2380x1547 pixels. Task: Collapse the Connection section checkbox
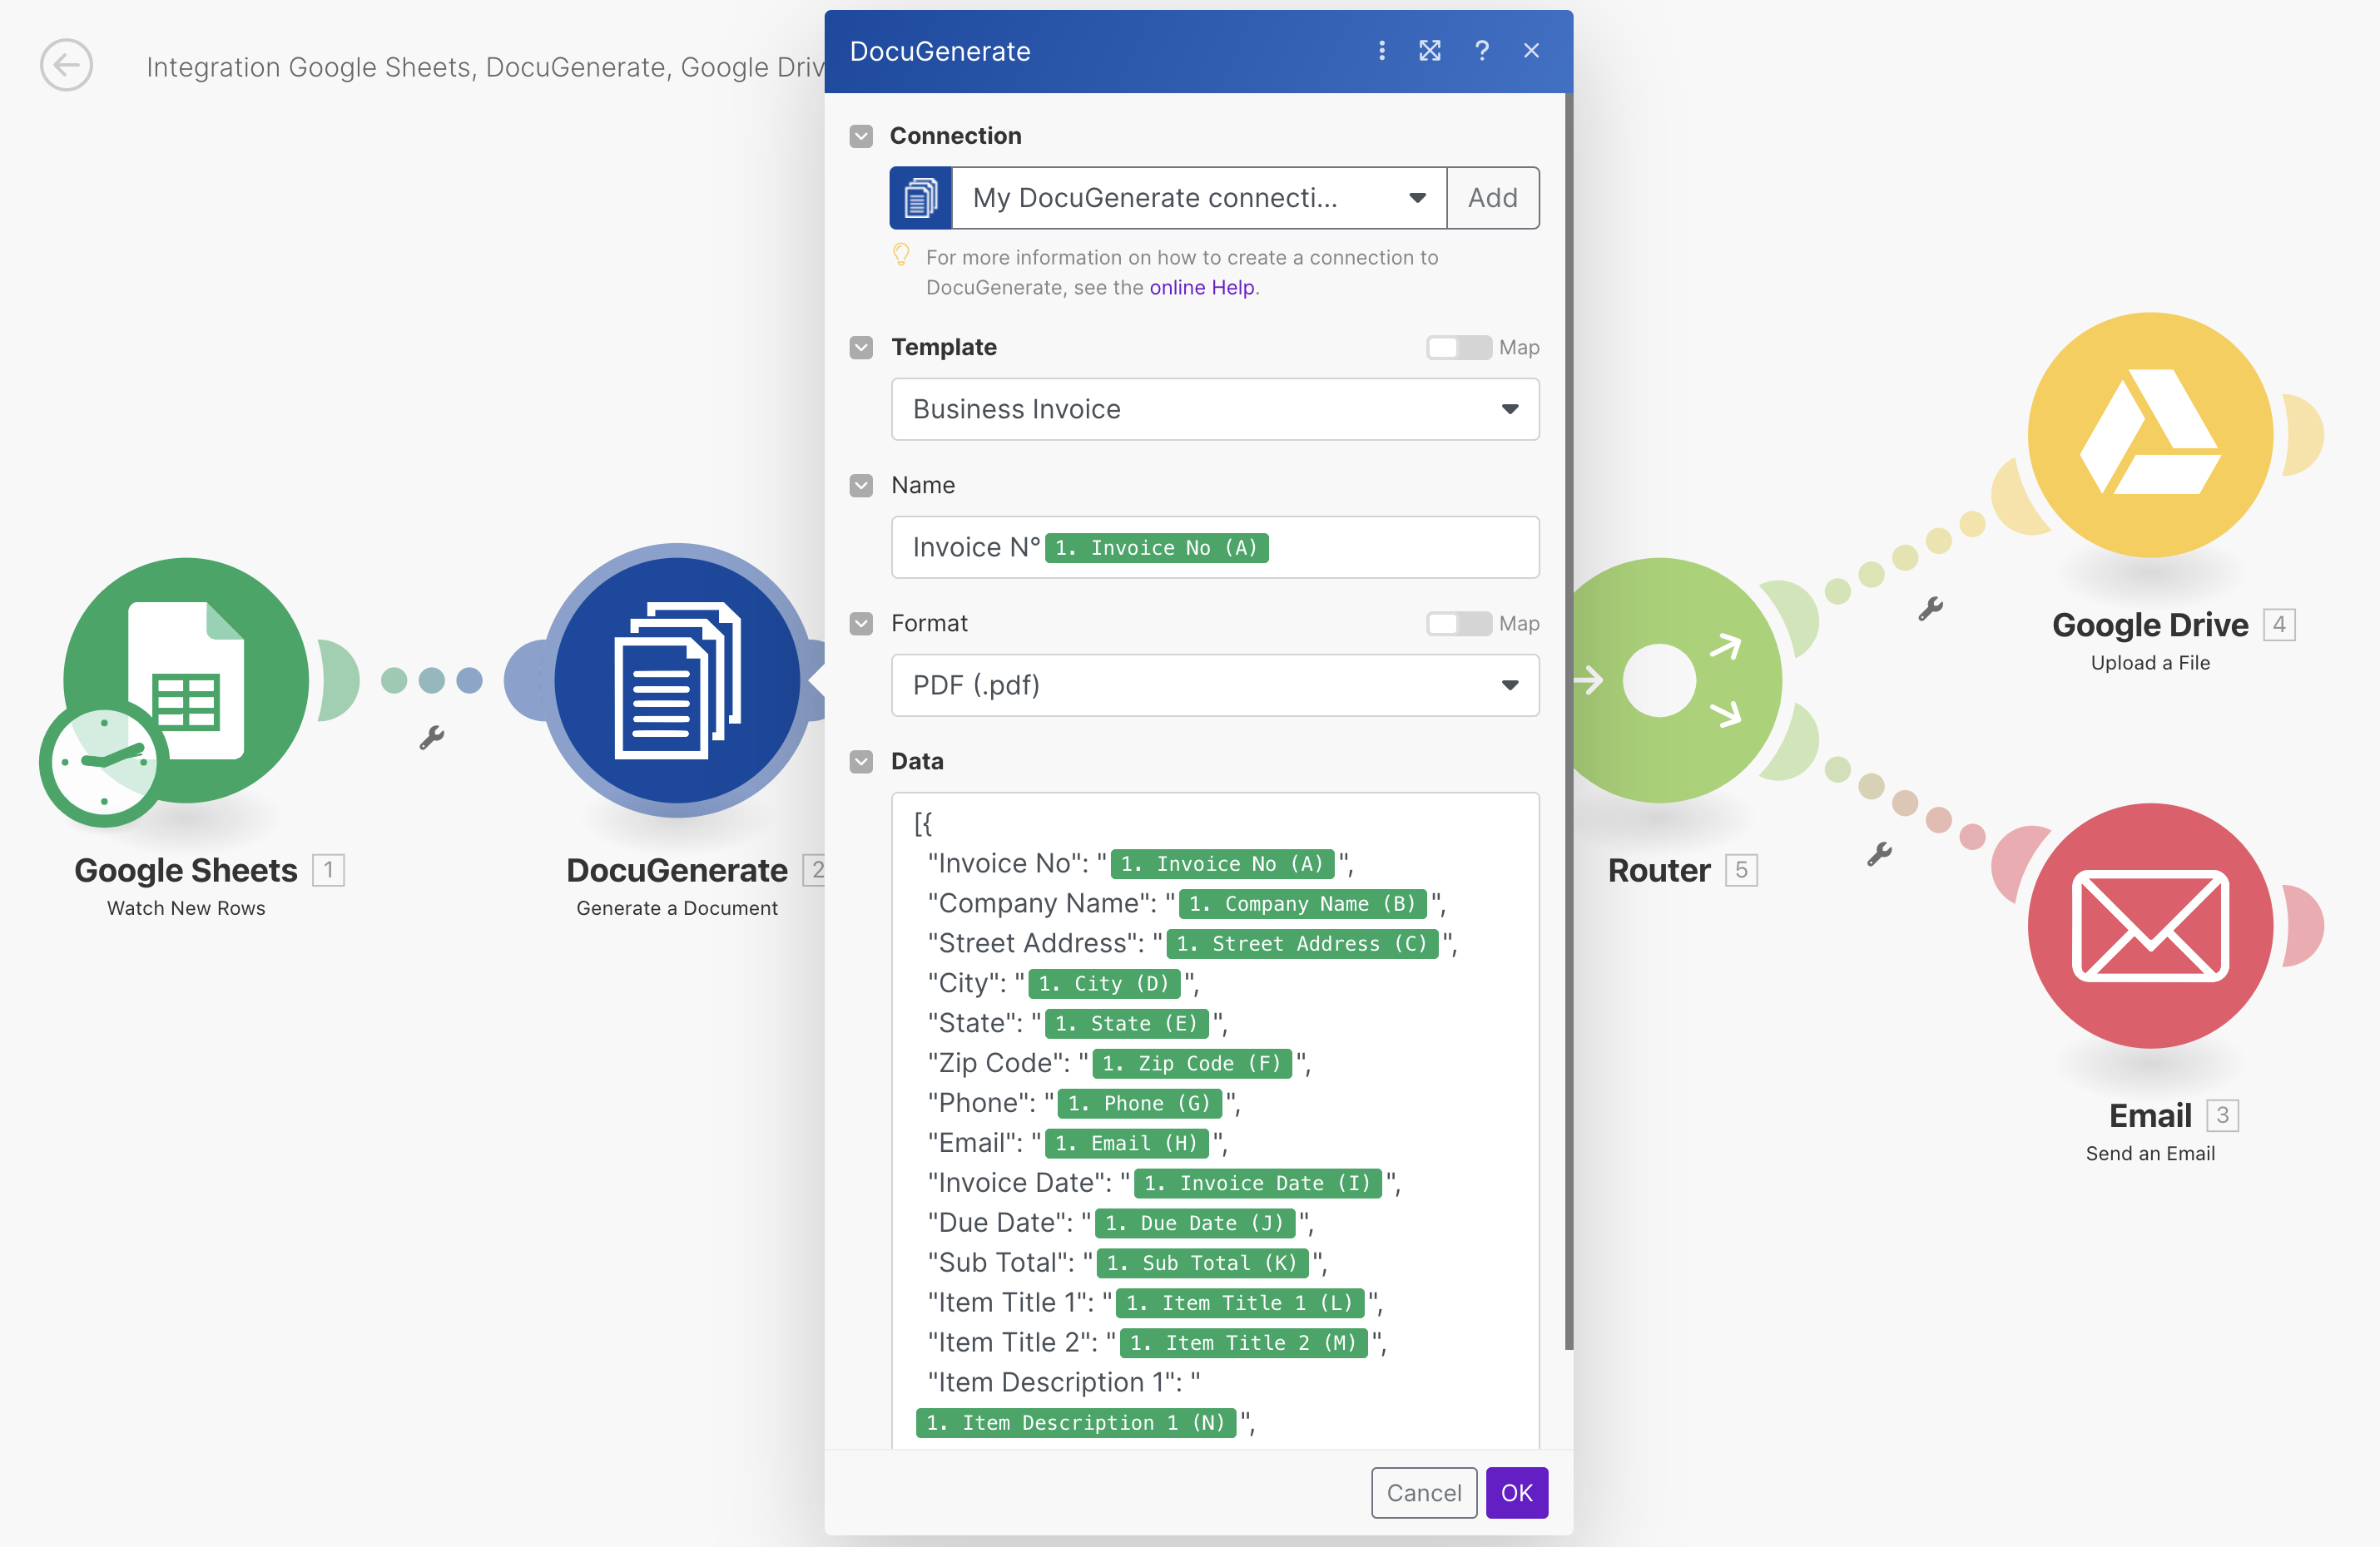click(861, 136)
